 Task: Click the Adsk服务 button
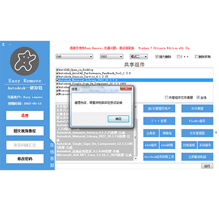151,145
